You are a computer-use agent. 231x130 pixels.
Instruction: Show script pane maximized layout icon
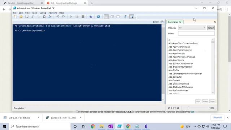[118, 17]
